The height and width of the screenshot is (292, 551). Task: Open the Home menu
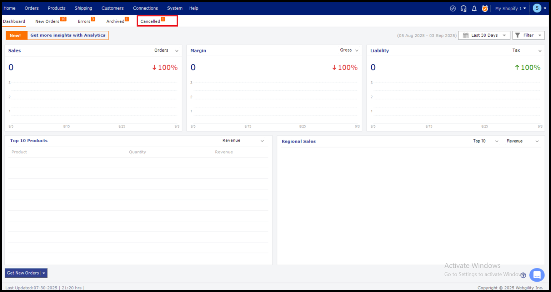[10, 8]
